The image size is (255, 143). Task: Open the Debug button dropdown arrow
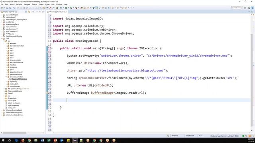(x=63, y=8)
